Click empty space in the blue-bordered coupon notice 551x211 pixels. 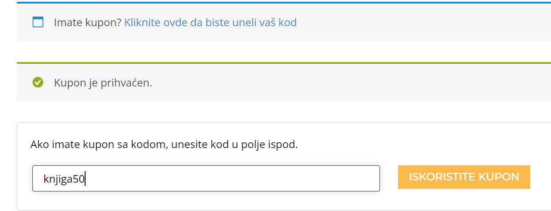pos(421,22)
